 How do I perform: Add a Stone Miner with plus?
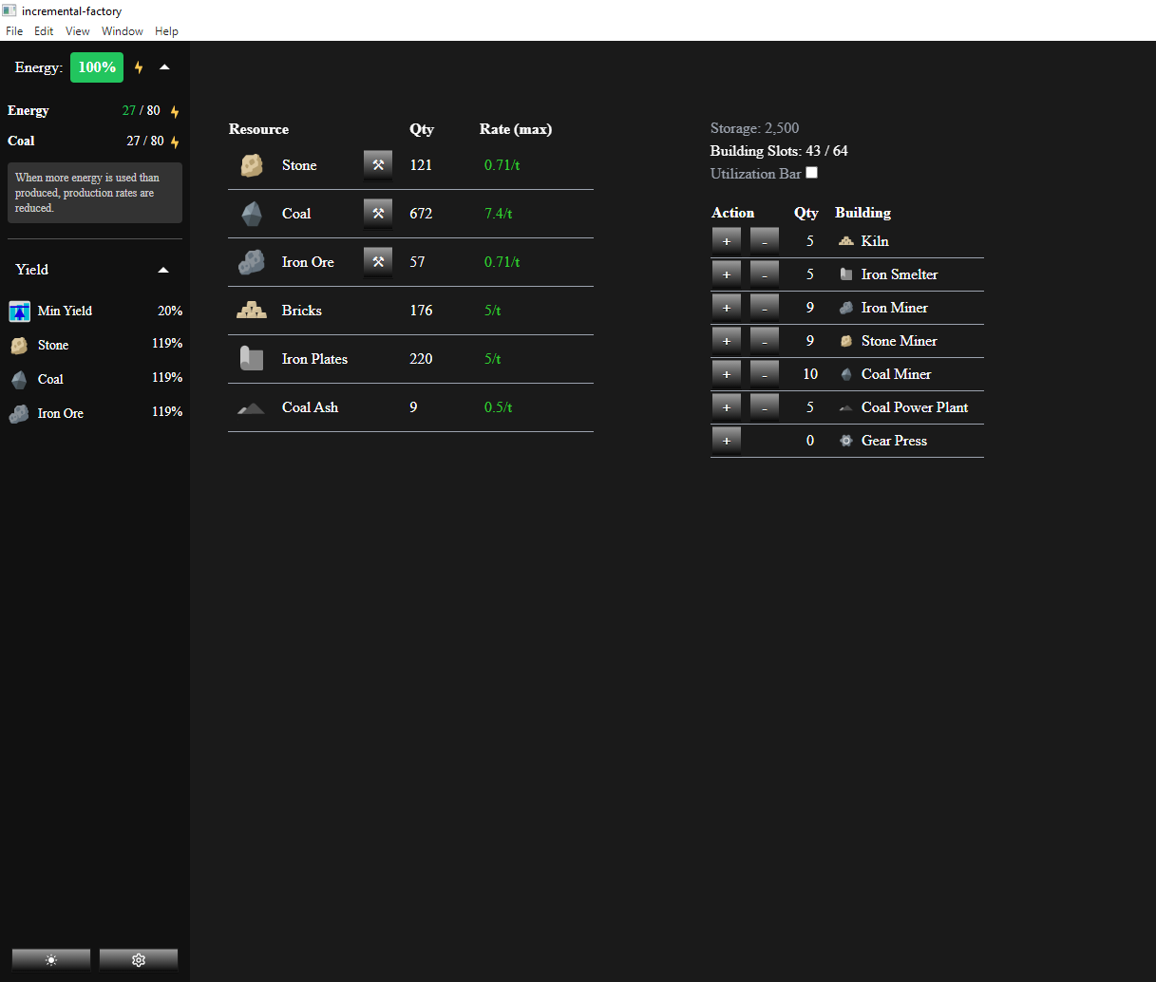pos(727,341)
